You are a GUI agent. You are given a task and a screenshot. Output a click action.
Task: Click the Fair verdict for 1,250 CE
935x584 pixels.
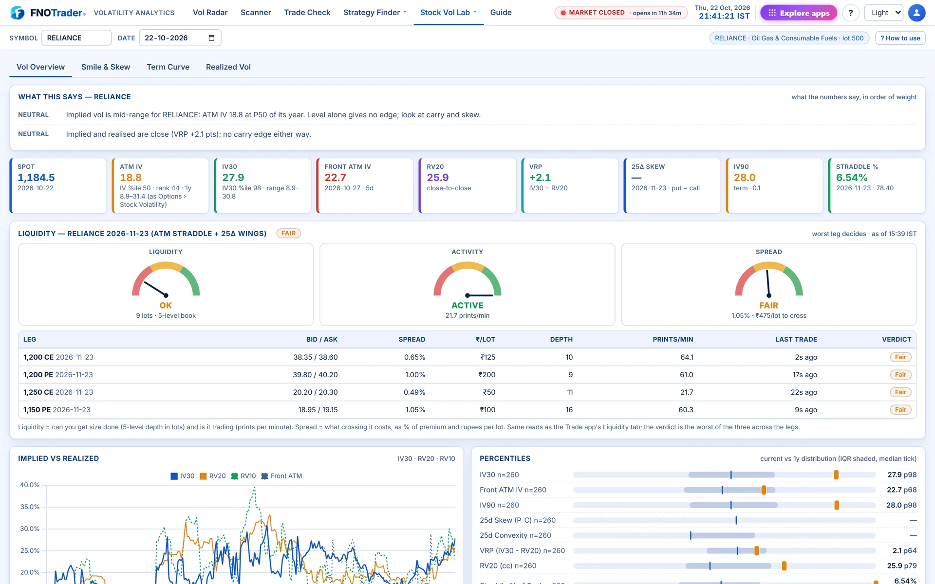(900, 392)
